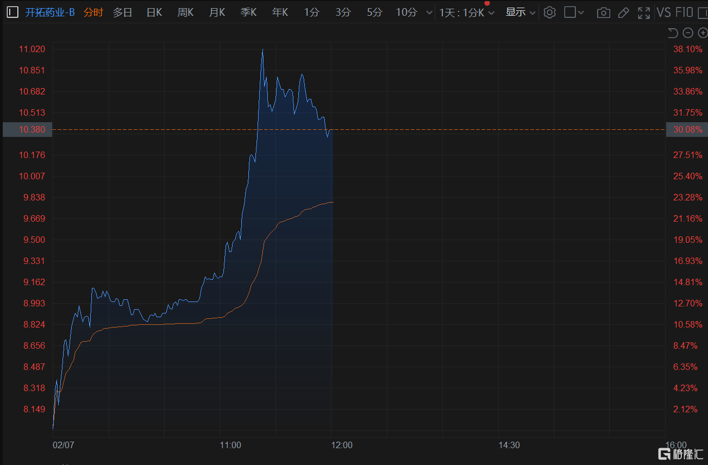This screenshot has width=708, height=465.
Task: Select the 分时 intraday tab
Action: tap(93, 12)
